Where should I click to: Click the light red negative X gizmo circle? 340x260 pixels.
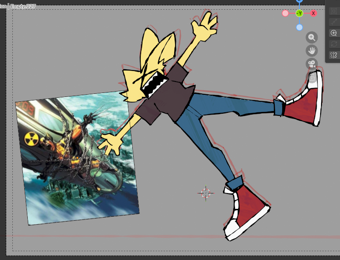[x=285, y=13]
